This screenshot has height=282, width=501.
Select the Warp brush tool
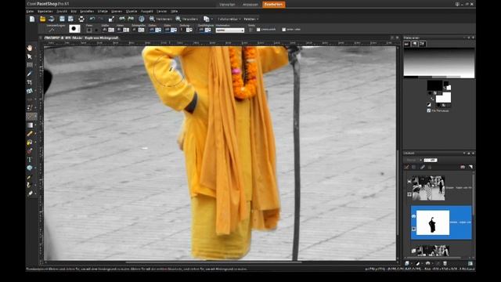pos(30,185)
